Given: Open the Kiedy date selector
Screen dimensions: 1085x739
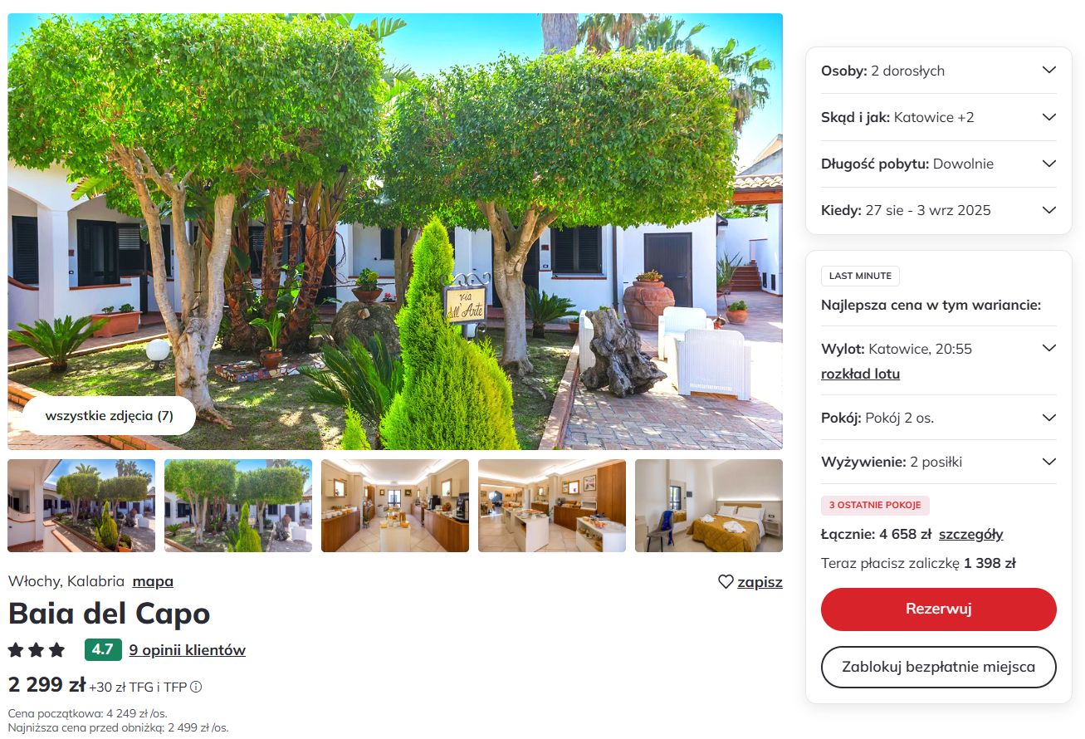Looking at the screenshot, I should click(x=938, y=210).
